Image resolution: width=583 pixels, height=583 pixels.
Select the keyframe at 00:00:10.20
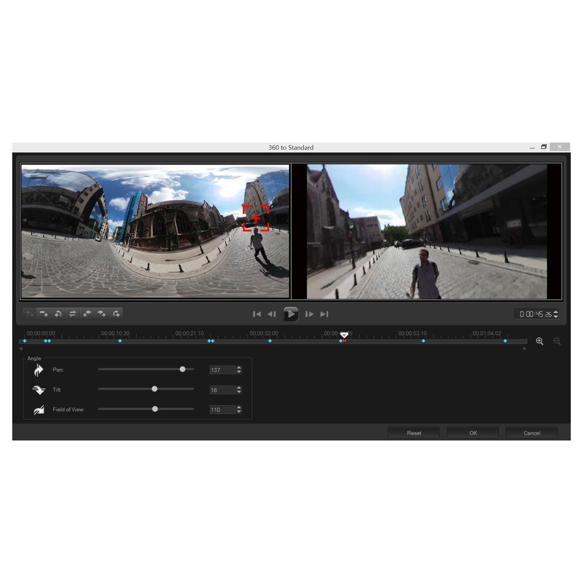[120, 341]
